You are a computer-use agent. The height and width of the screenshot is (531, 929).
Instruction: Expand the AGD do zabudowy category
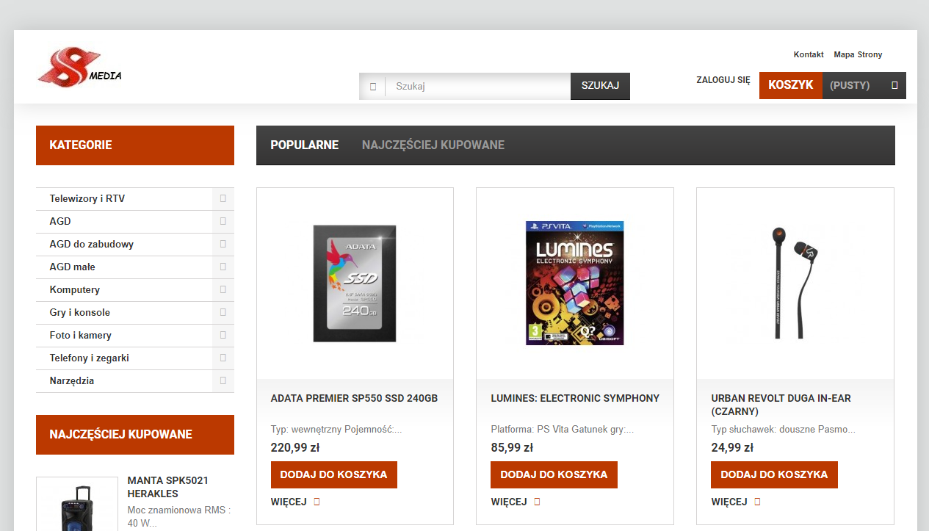coord(223,244)
